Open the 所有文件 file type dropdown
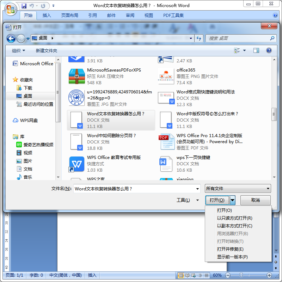Image resolution: width=282 pixels, height=282 pixels. tap(238, 189)
